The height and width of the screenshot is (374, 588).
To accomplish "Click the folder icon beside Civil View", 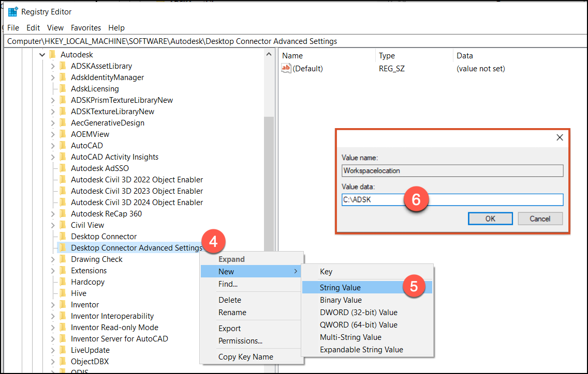I will (x=63, y=225).
